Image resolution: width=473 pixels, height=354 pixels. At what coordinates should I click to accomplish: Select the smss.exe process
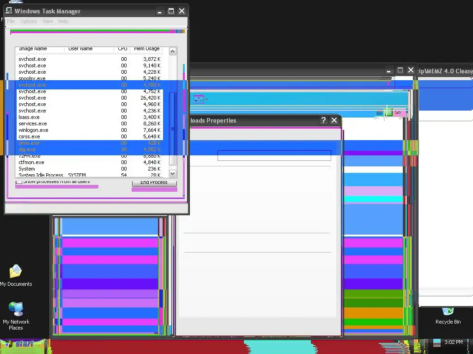coord(90,143)
